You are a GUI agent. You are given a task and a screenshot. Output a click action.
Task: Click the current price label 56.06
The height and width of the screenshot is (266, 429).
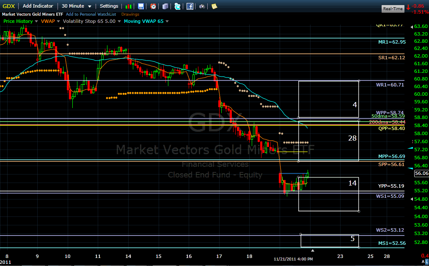tap(422, 173)
